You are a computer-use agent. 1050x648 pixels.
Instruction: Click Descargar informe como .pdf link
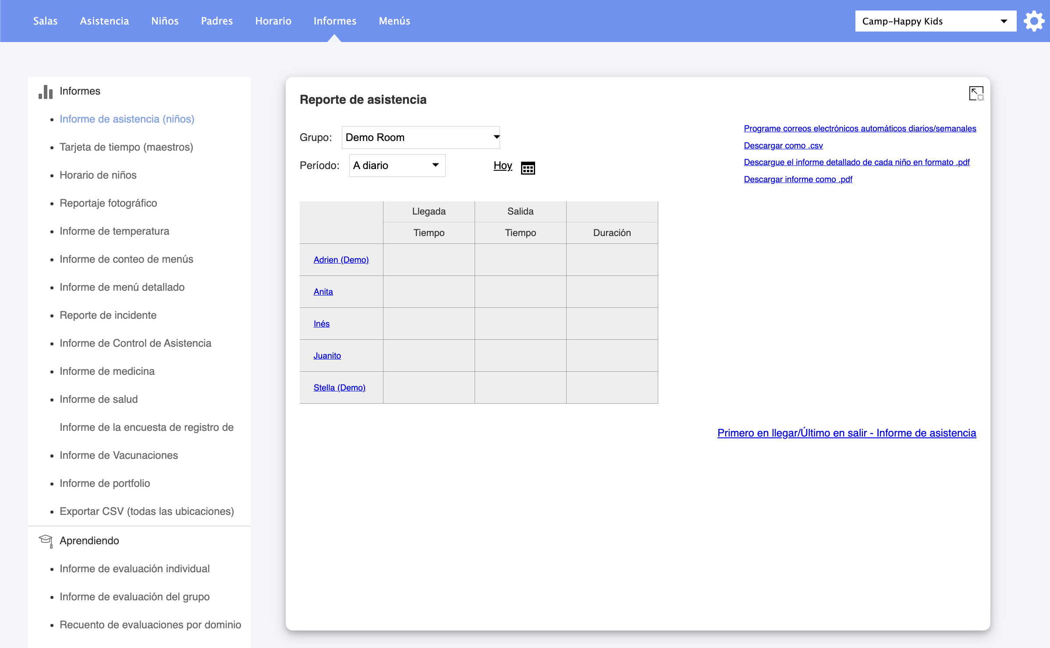pos(798,179)
